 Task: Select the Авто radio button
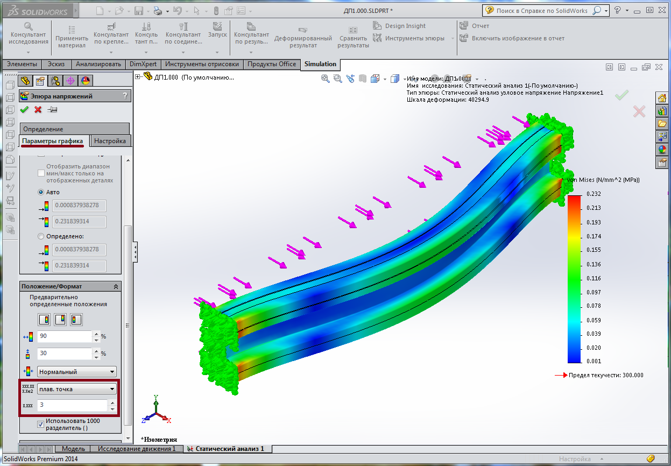coord(41,192)
